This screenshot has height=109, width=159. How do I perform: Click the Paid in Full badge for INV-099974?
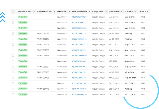coord(23,39)
